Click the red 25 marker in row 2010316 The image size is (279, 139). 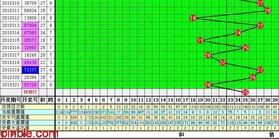click(x=245, y=48)
